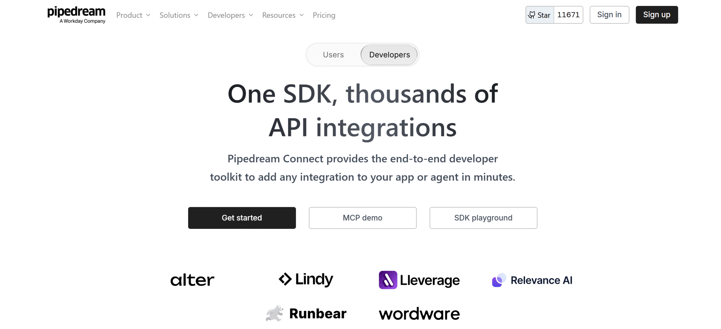
Task: Click the wordware logo
Action: (419, 314)
